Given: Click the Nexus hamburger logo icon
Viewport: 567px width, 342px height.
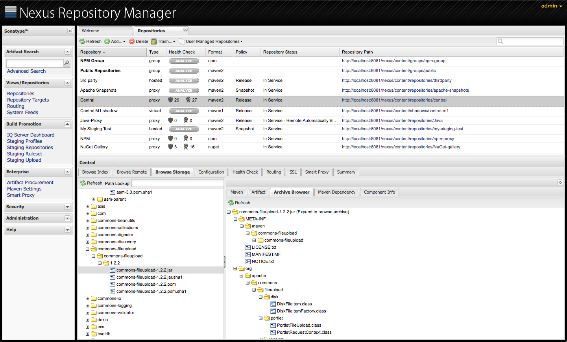Looking at the screenshot, I should (x=11, y=12).
